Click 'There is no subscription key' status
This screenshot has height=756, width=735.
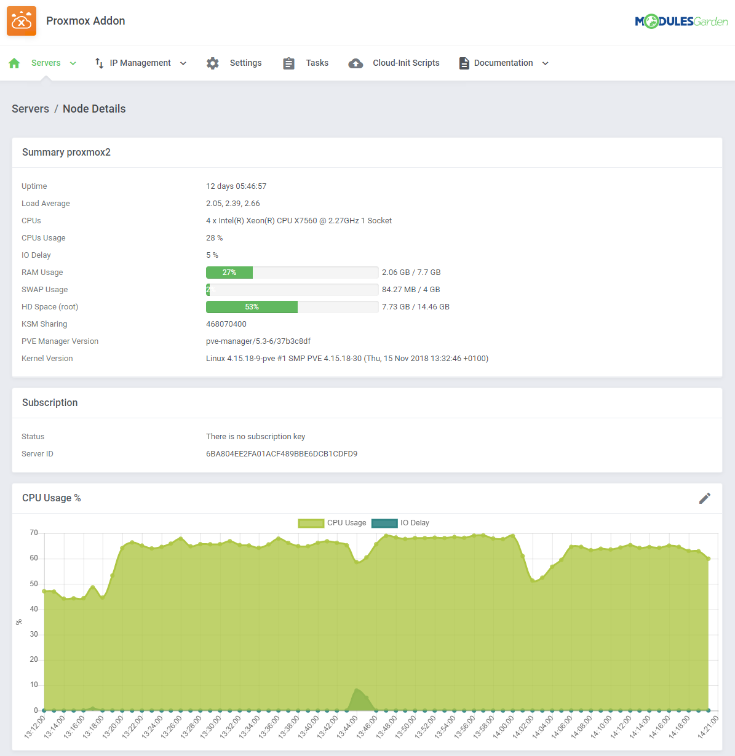click(x=256, y=437)
